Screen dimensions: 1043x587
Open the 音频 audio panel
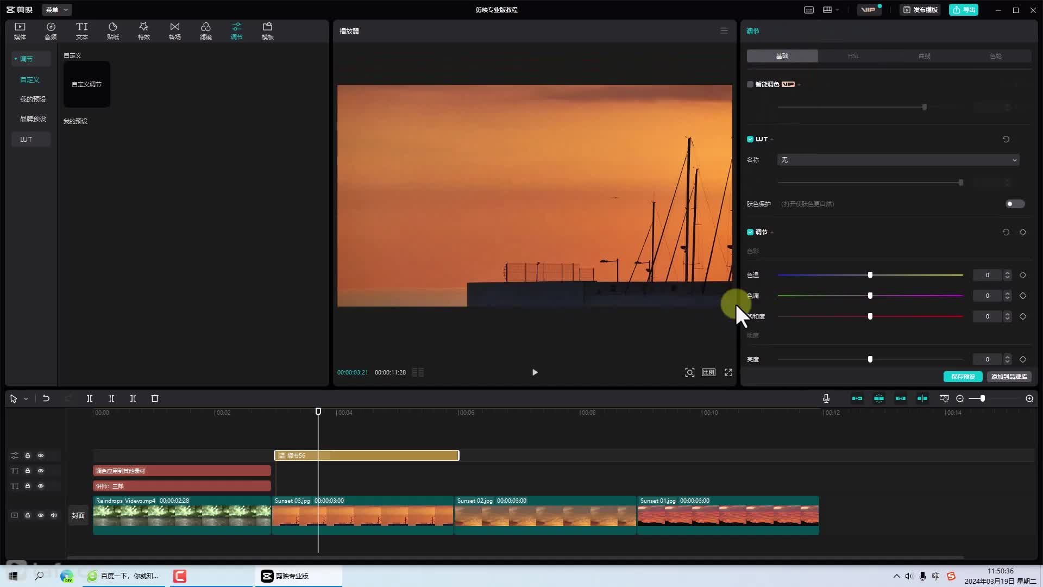[x=51, y=31]
